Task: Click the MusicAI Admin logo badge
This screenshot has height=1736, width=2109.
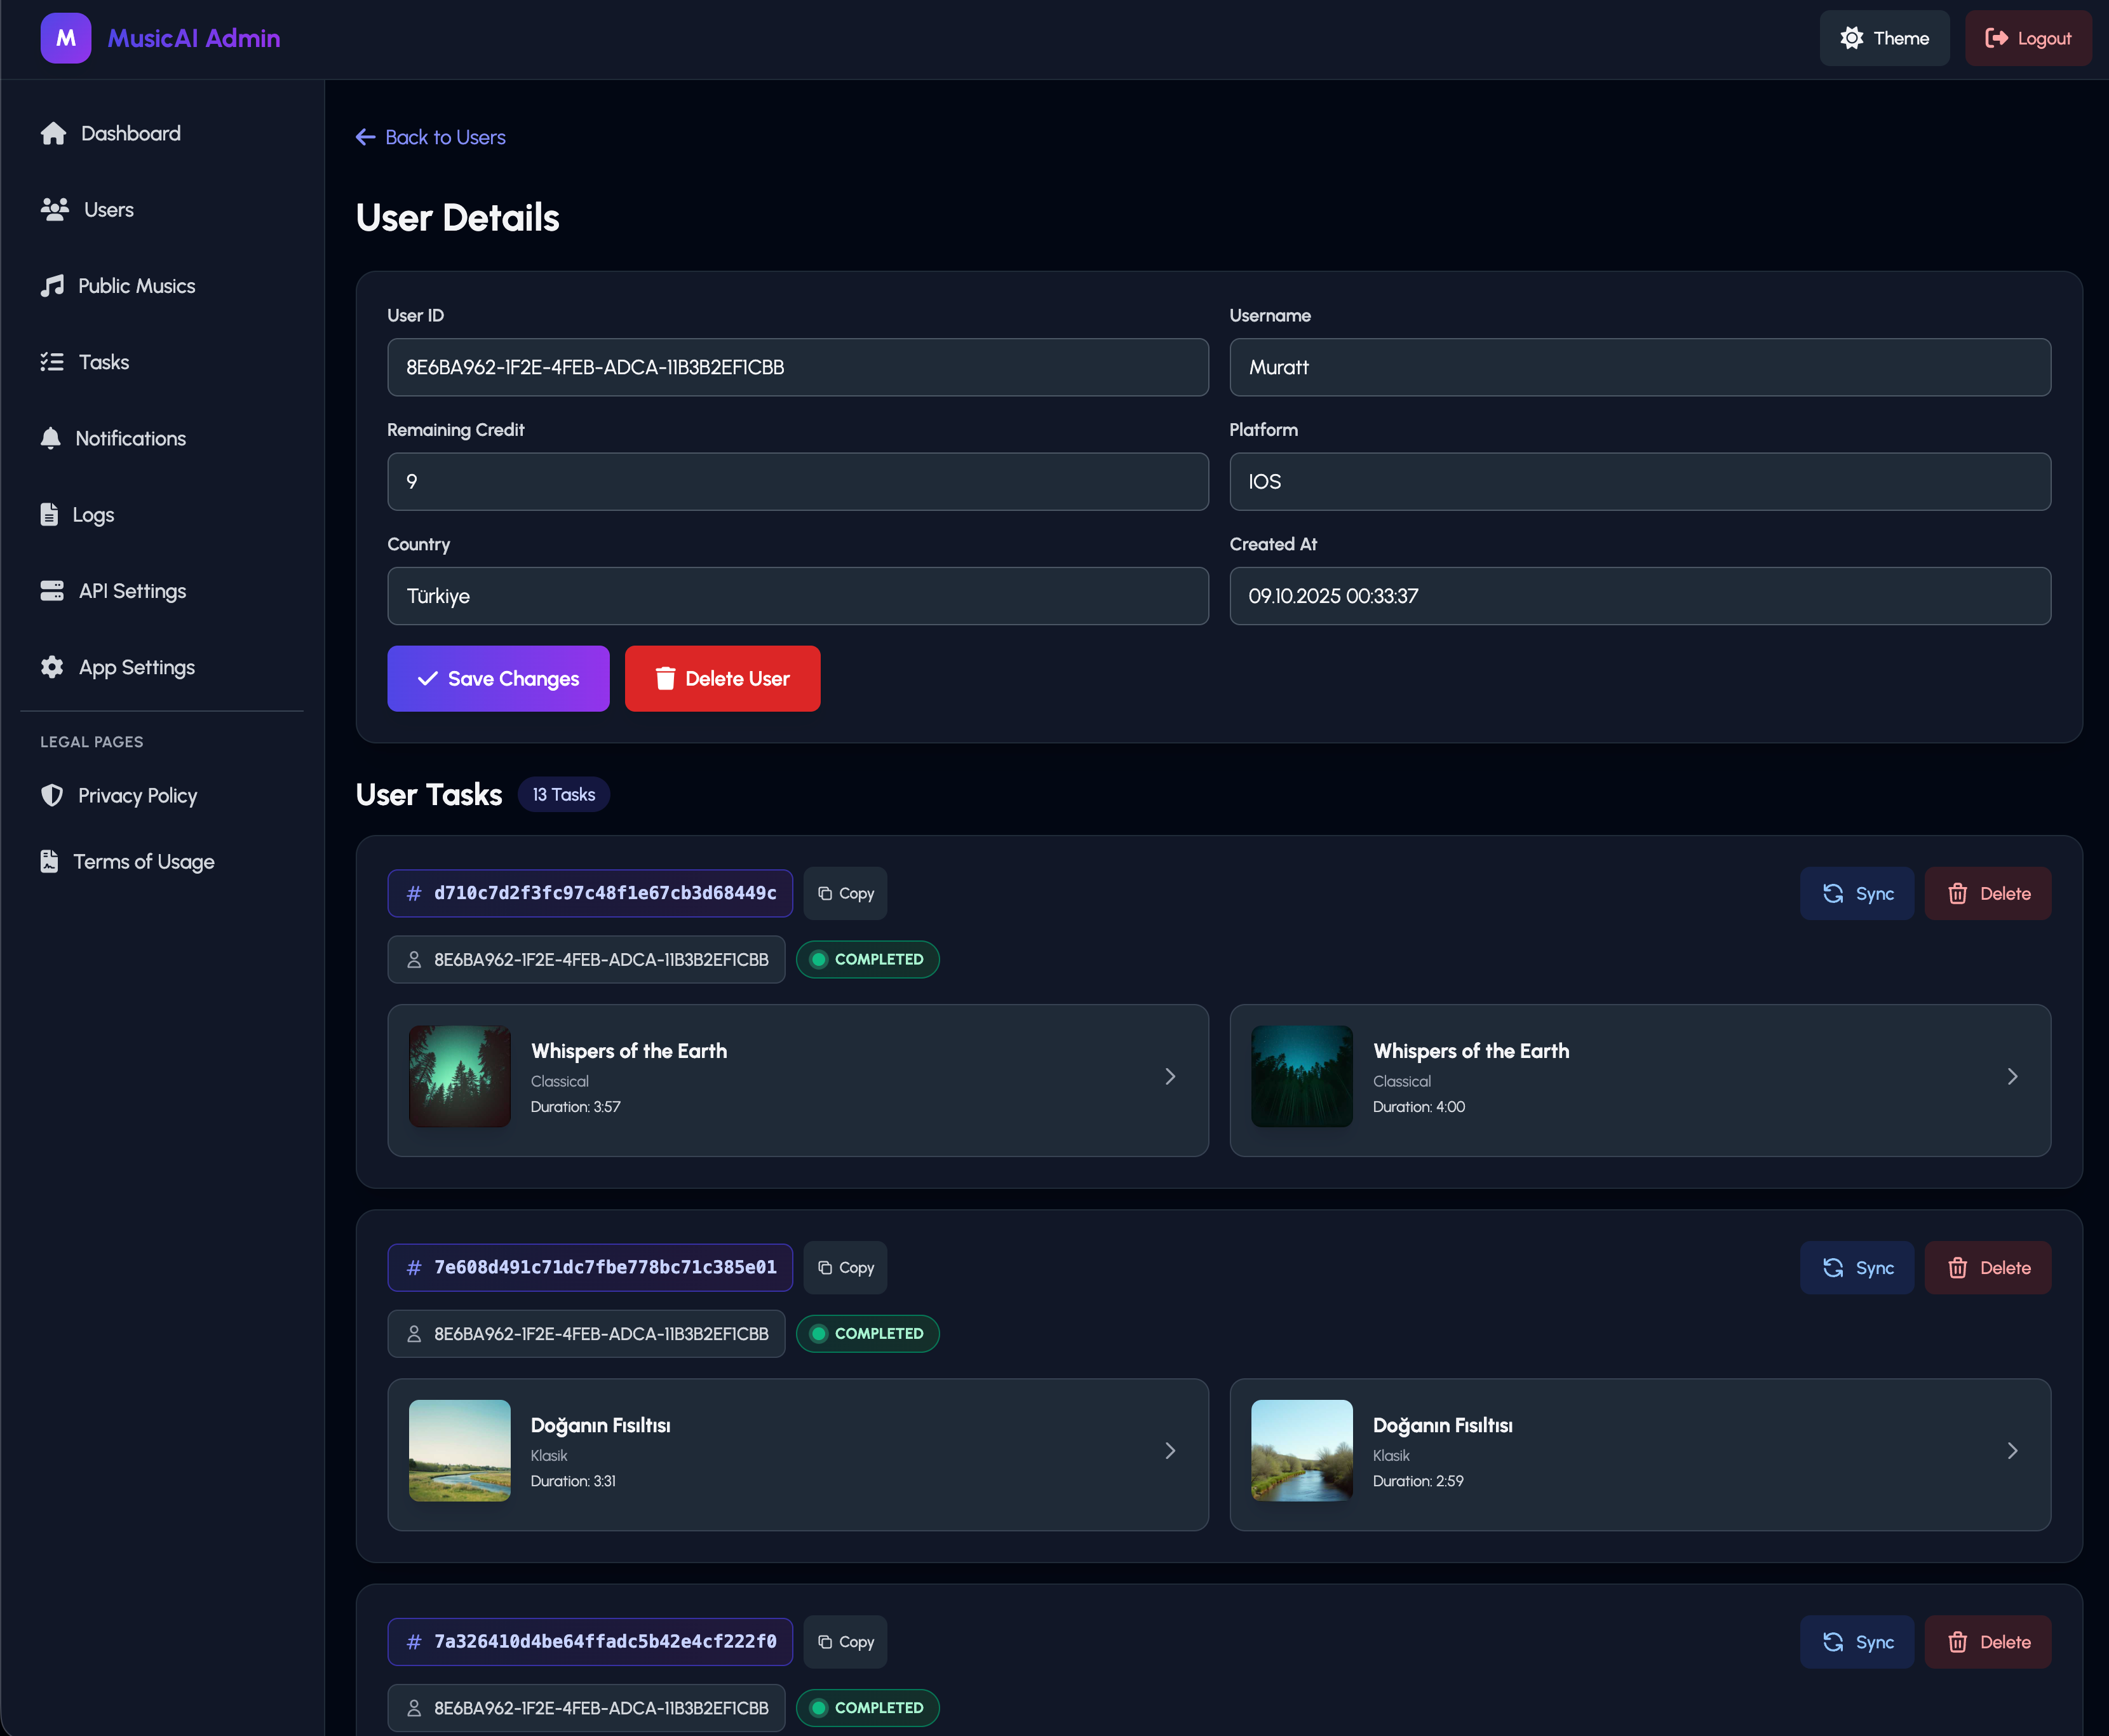Action: 66,38
